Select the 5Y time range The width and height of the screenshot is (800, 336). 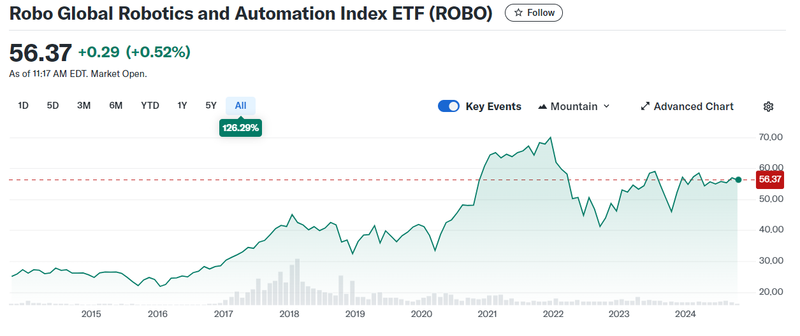(211, 106)
